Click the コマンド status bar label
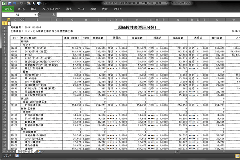 pos(7,156)
